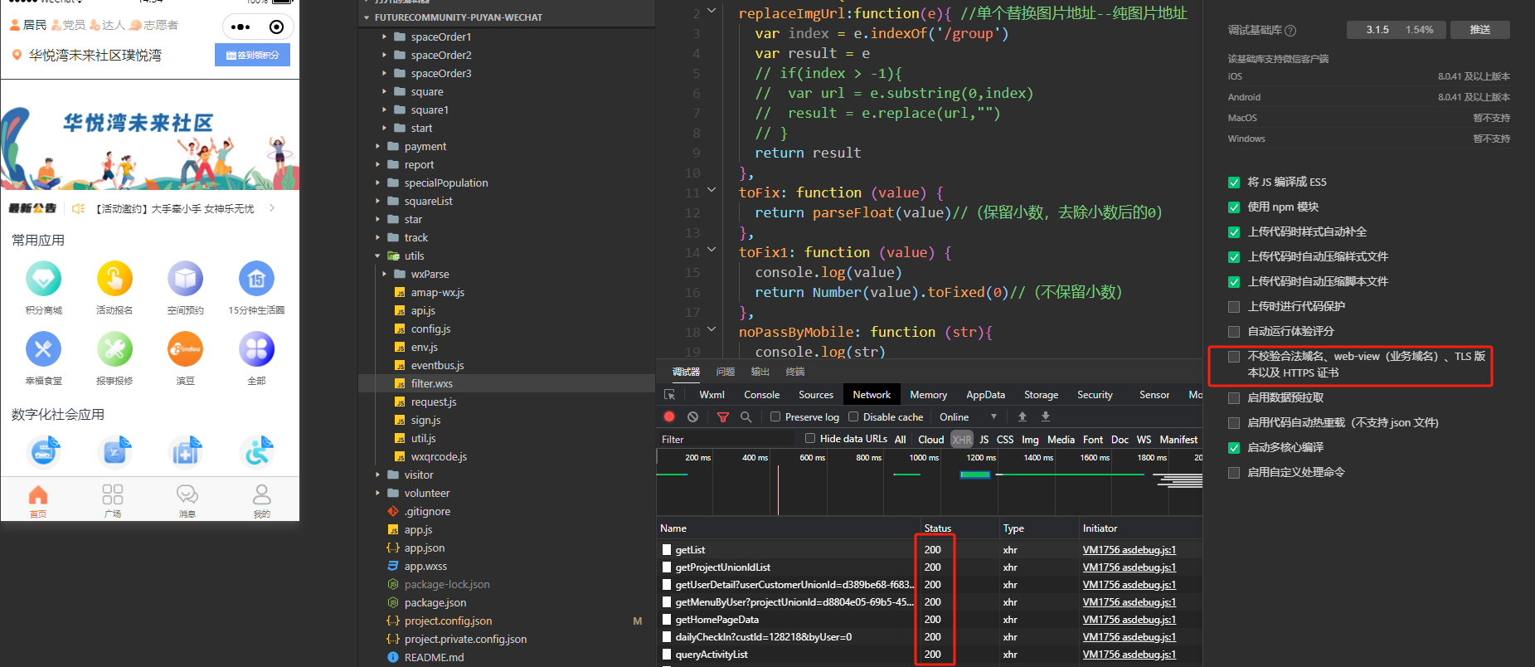Toggle the network filter funnel icon
1535x667 pixels.
coord(723,417)
